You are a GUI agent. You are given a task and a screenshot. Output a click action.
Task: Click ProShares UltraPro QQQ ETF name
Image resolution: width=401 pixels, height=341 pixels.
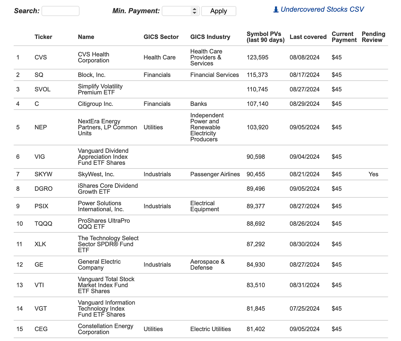(104, 224)
